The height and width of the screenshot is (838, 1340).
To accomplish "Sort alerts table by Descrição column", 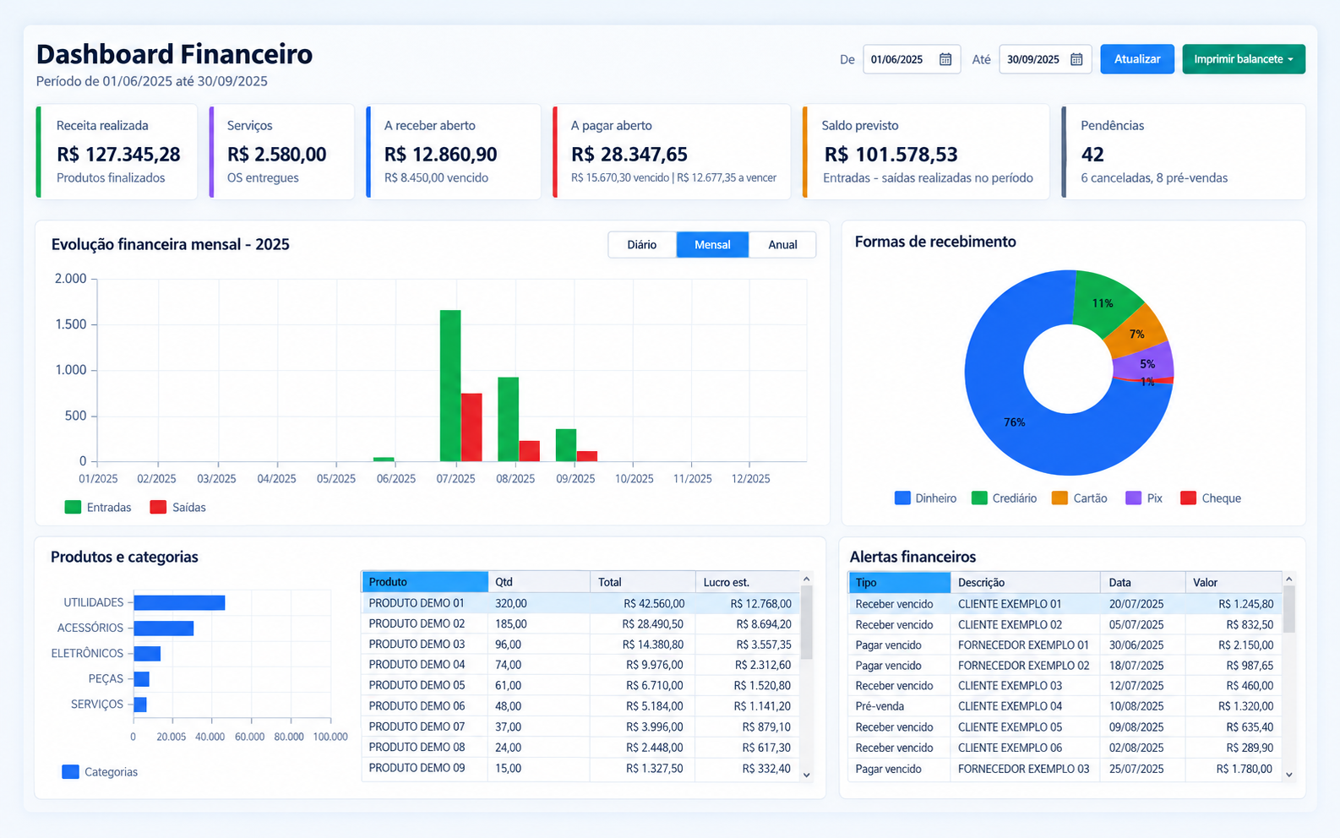I will [x=1026, y=582].
